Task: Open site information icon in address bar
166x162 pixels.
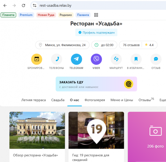Action: click(34, 5)
